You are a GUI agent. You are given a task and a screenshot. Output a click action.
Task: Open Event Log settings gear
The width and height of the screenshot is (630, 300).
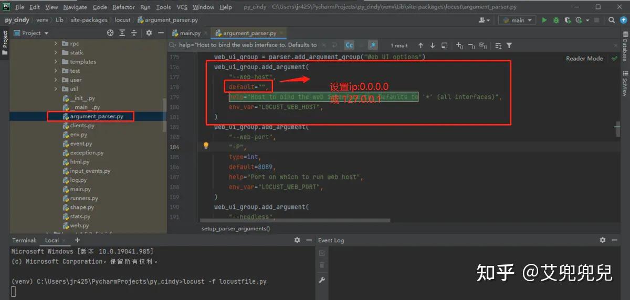[x=603, y=240]
